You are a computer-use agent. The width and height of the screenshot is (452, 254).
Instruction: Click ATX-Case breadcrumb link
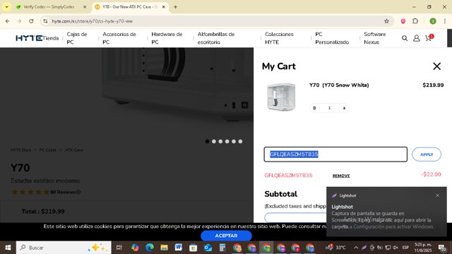point(73,150)
